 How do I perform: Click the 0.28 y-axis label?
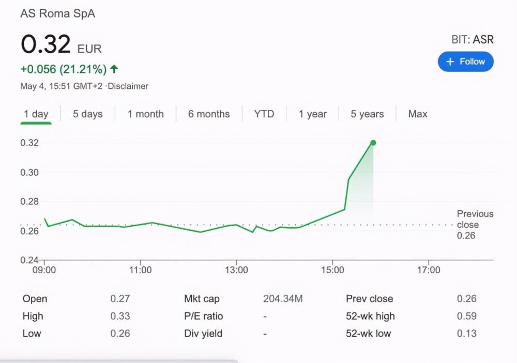(29, 201)
